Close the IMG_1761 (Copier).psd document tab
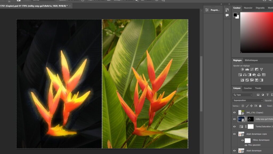Viewport: 273px width, 154px height. [70, 6]
